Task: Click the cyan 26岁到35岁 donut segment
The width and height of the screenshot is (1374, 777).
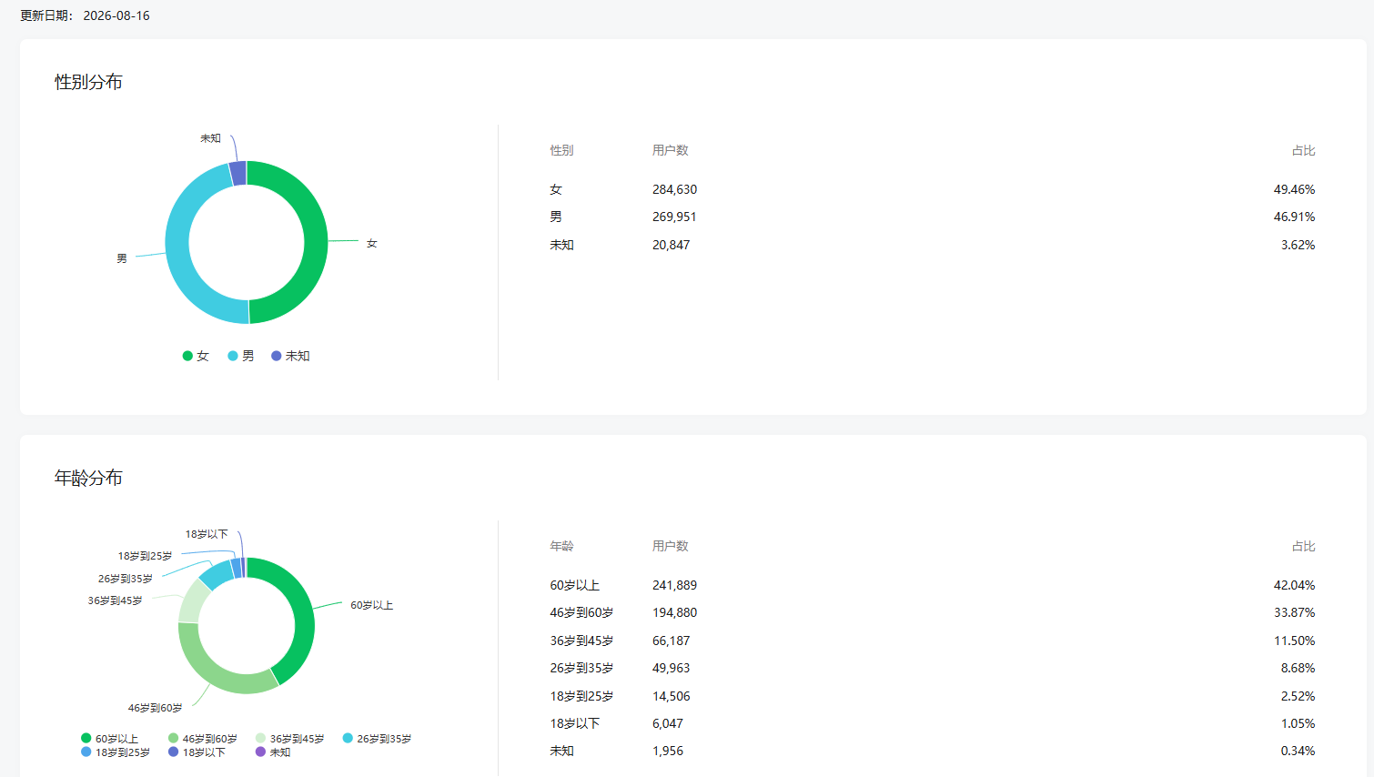Action: (217, 574)
